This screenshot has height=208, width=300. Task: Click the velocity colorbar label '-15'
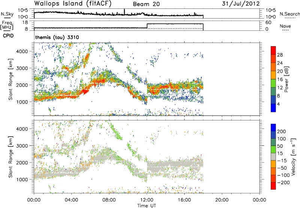point(282,161)
